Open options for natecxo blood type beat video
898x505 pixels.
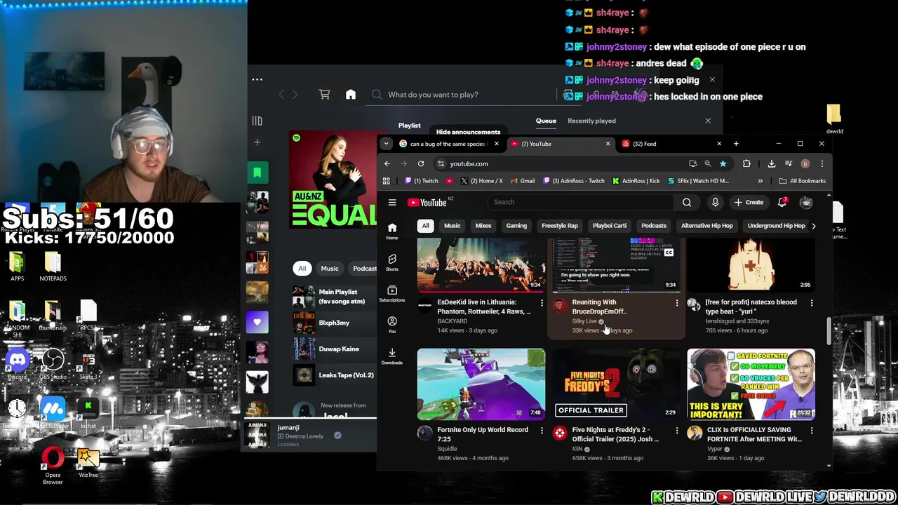[811, 303]
